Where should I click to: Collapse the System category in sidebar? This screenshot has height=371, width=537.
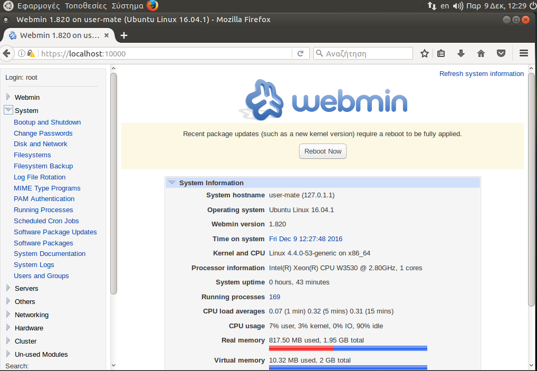tap(8, 110)
